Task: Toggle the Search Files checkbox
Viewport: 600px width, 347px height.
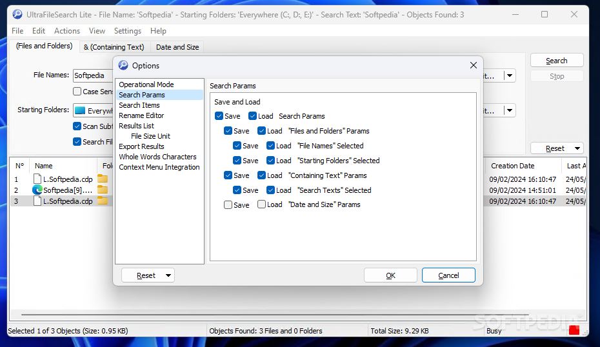Action: [77, 141]
